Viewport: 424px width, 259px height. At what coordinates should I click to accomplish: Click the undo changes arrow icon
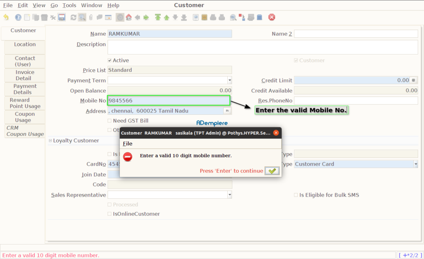click(x=6, y=17)
